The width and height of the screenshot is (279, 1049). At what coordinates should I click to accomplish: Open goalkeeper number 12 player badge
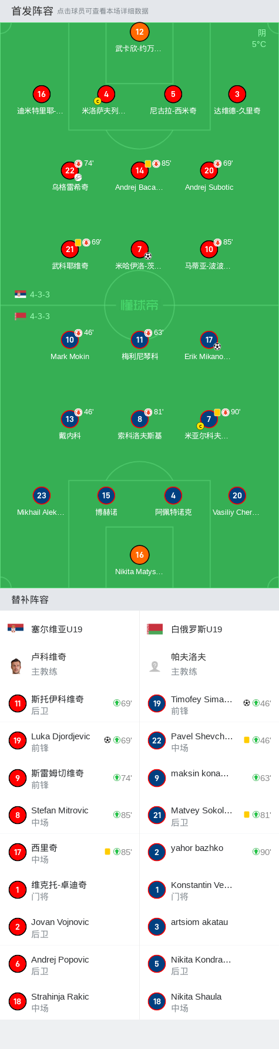click(x=139, y=32)
